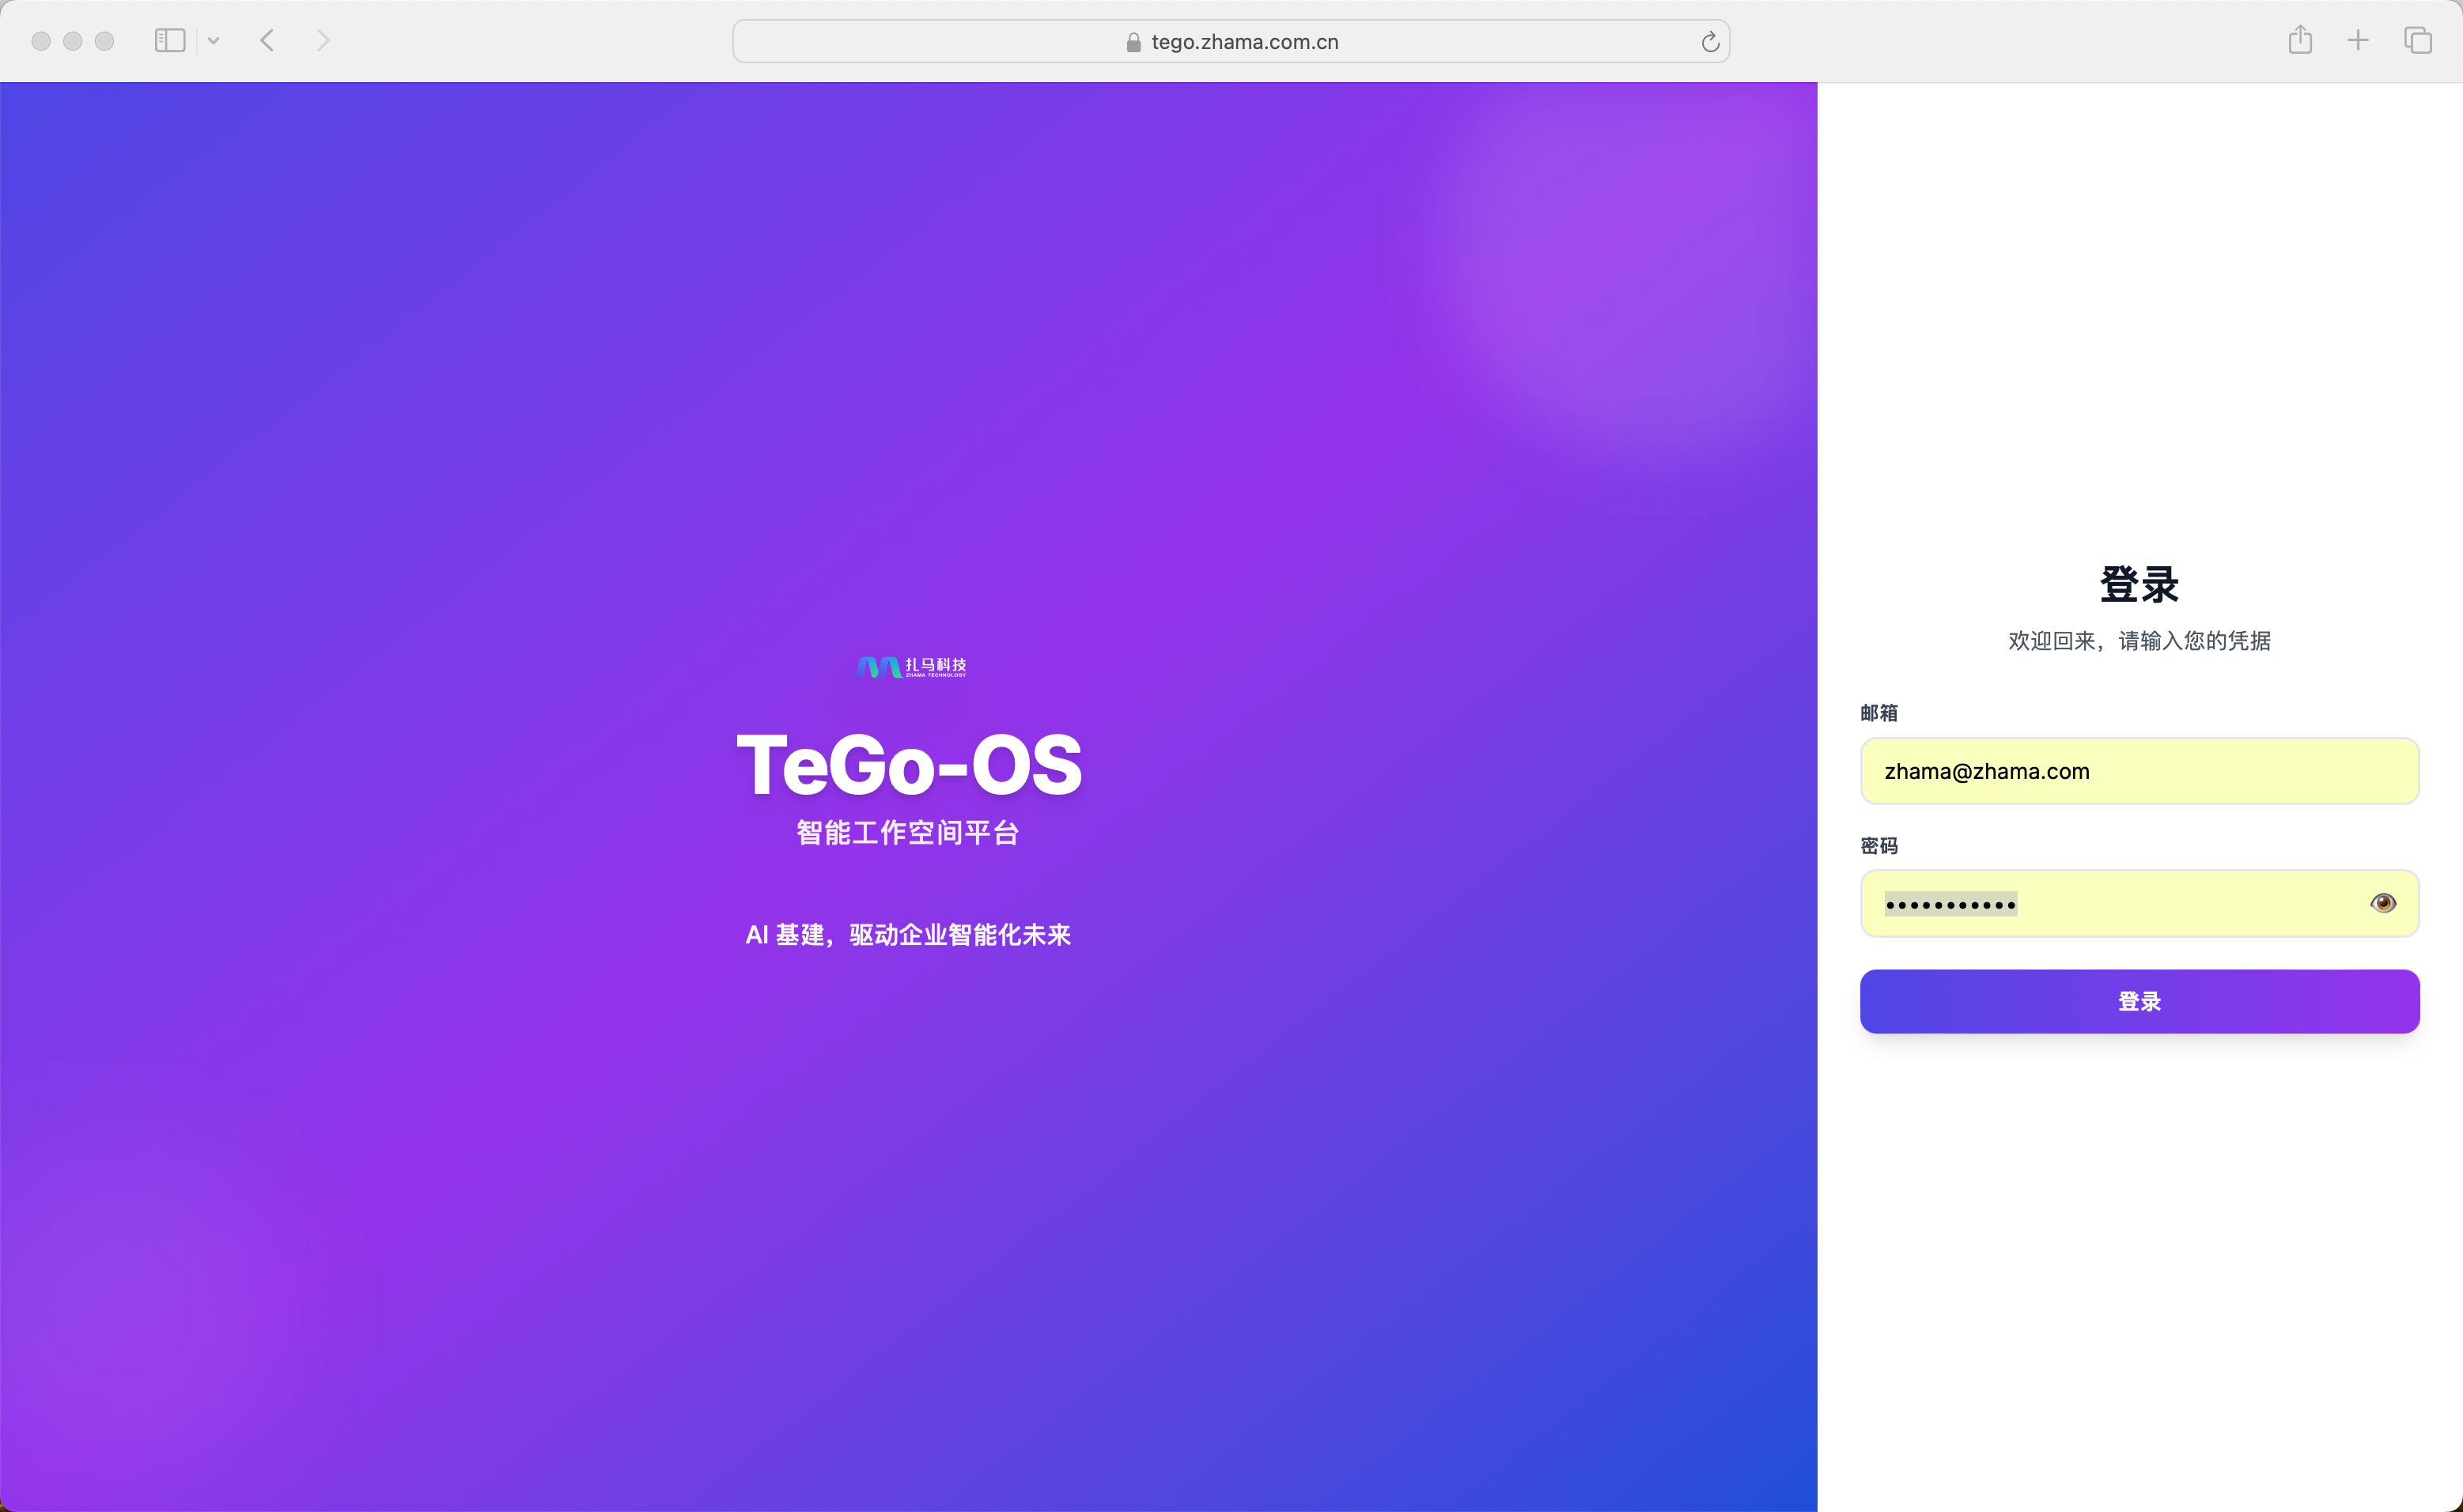Click the red close window button
Image resolution: width=2463 pixels, height=1512 pixels.
[x=41, y=41]
